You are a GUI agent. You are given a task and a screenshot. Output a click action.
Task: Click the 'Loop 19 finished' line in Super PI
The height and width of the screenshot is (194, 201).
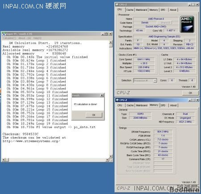[37, 124]
